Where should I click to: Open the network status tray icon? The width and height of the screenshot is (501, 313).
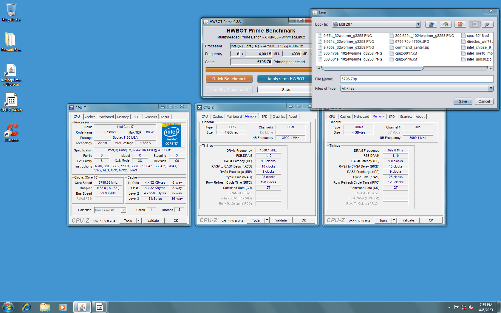[x=464, y=307]
